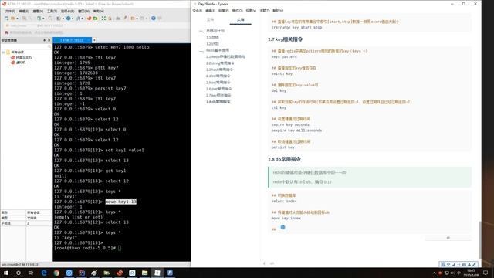Pin the Xshell session manager panel
Screen dimensions: 494x278
45,40
